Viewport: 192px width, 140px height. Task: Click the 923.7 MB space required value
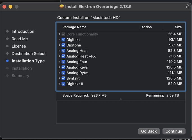99,95
